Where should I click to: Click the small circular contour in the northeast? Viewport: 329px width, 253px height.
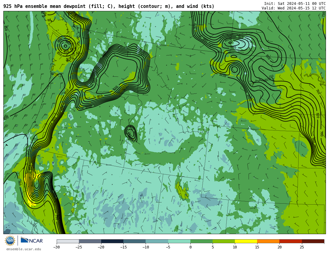[235, 69]
